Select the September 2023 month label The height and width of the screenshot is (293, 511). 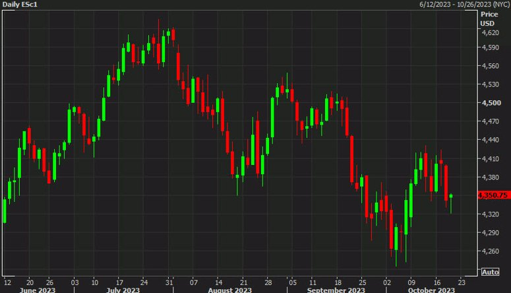click(x=336, y=290)
